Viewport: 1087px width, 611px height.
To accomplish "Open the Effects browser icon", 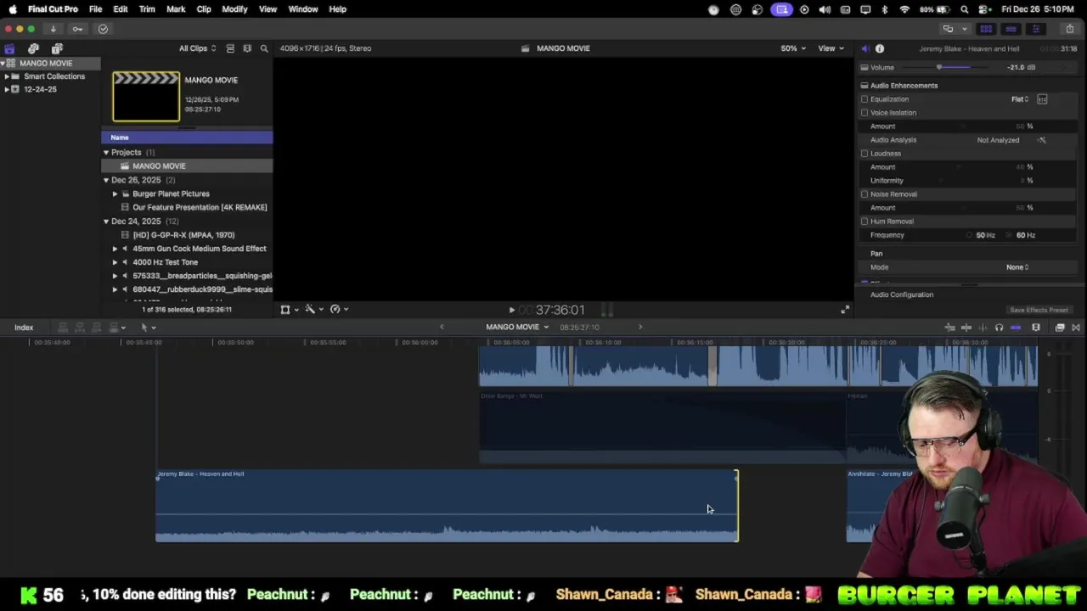I will pos(1060,328).
